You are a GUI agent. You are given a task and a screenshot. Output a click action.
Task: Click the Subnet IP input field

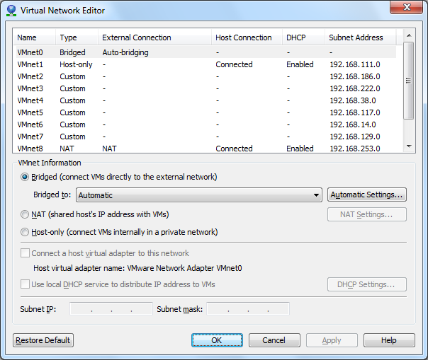(111, 309)
